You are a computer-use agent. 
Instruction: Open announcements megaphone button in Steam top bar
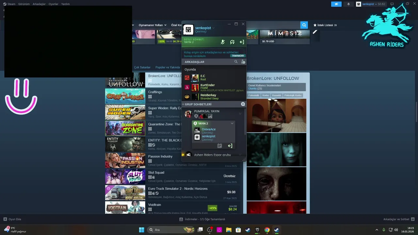pyautogui.click(x=336, y=4)
